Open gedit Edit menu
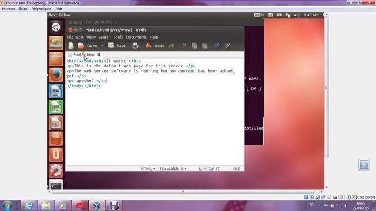This screenshot has height=211, width=376. coord(80,37)
